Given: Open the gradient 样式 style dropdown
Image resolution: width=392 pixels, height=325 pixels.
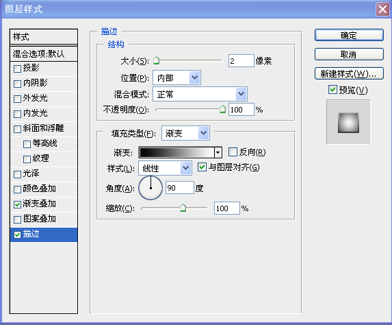Looking at the screenshot, I should 185,168.
